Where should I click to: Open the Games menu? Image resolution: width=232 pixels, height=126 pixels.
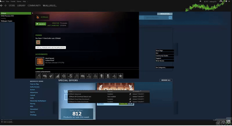(x=19, y=1)
